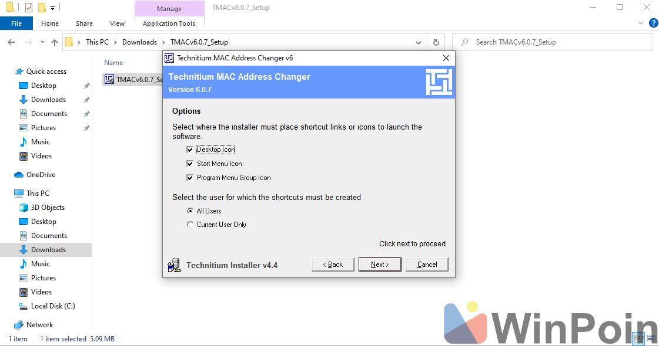Toggle Program Menu Group Icon checkbox
Image resolution: width=659 pixels, height=346 pixels.
(190, 178)
